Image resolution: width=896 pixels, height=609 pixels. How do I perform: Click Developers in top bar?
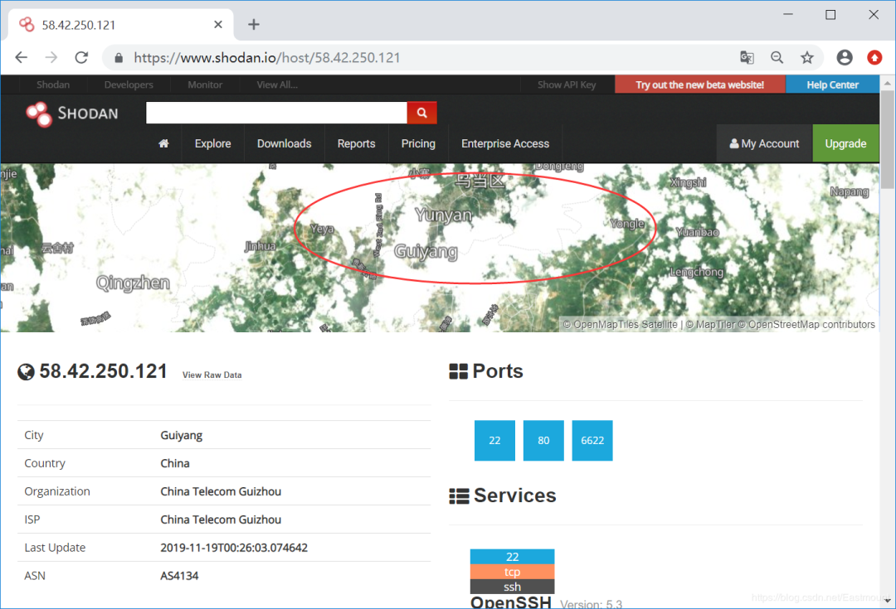tap(129, 85)
